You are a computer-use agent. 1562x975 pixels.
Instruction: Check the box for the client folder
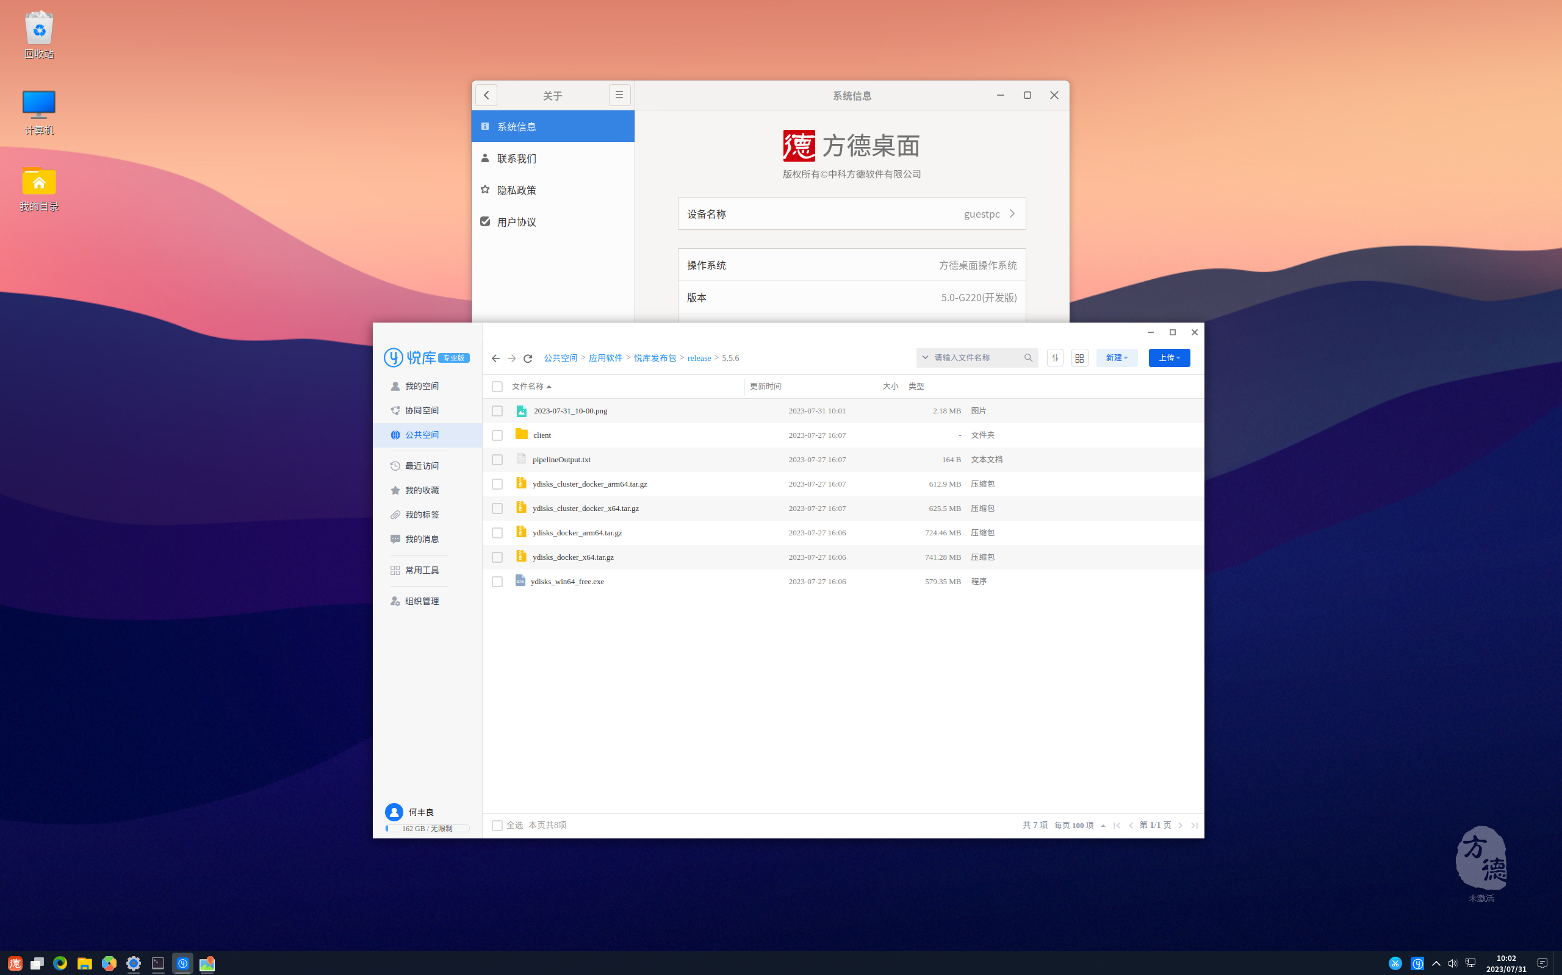click(497, 435)
